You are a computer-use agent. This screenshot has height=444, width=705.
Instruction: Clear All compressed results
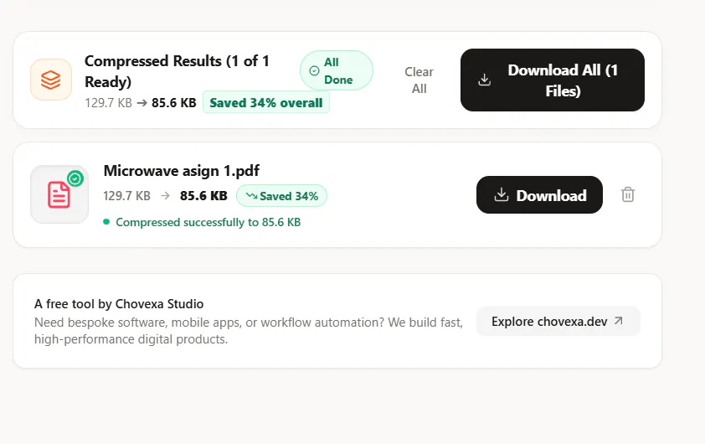(419, 80)
